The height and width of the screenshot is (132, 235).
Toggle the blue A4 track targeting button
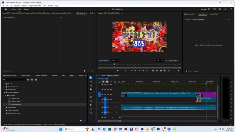tap(105, 112)
